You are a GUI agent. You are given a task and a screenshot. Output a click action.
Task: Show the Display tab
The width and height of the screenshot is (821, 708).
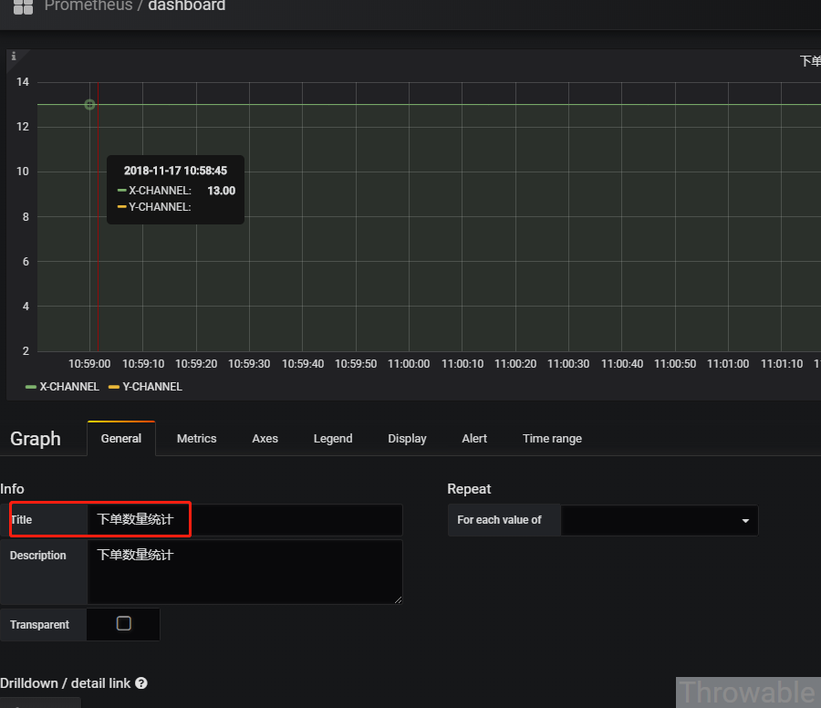(x=407, y=439)
